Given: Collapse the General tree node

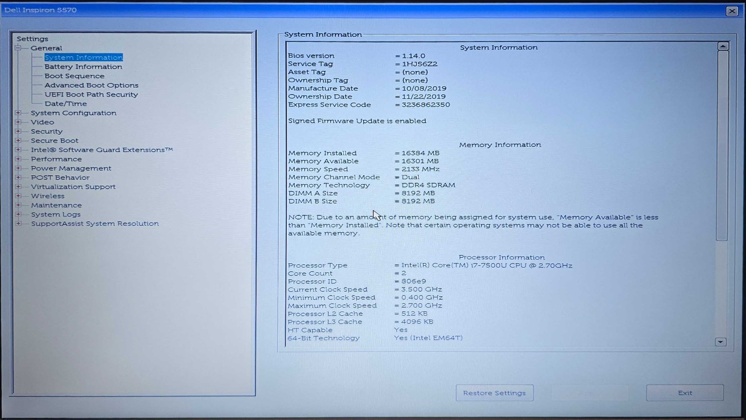Looking at the screenshot, I should tap(18, 48).
